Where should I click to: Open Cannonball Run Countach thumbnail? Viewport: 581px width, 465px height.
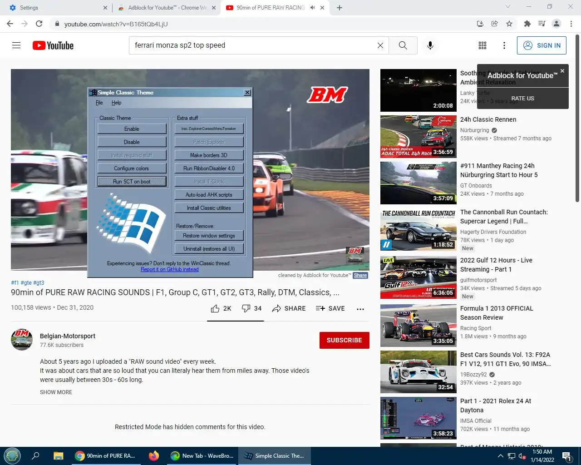point(419,229)
